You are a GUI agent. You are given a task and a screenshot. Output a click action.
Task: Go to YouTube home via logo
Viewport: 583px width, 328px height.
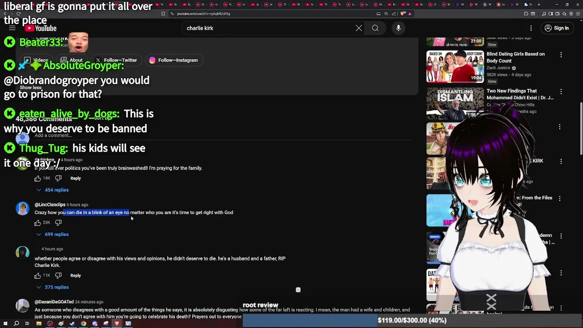(41, 28)
